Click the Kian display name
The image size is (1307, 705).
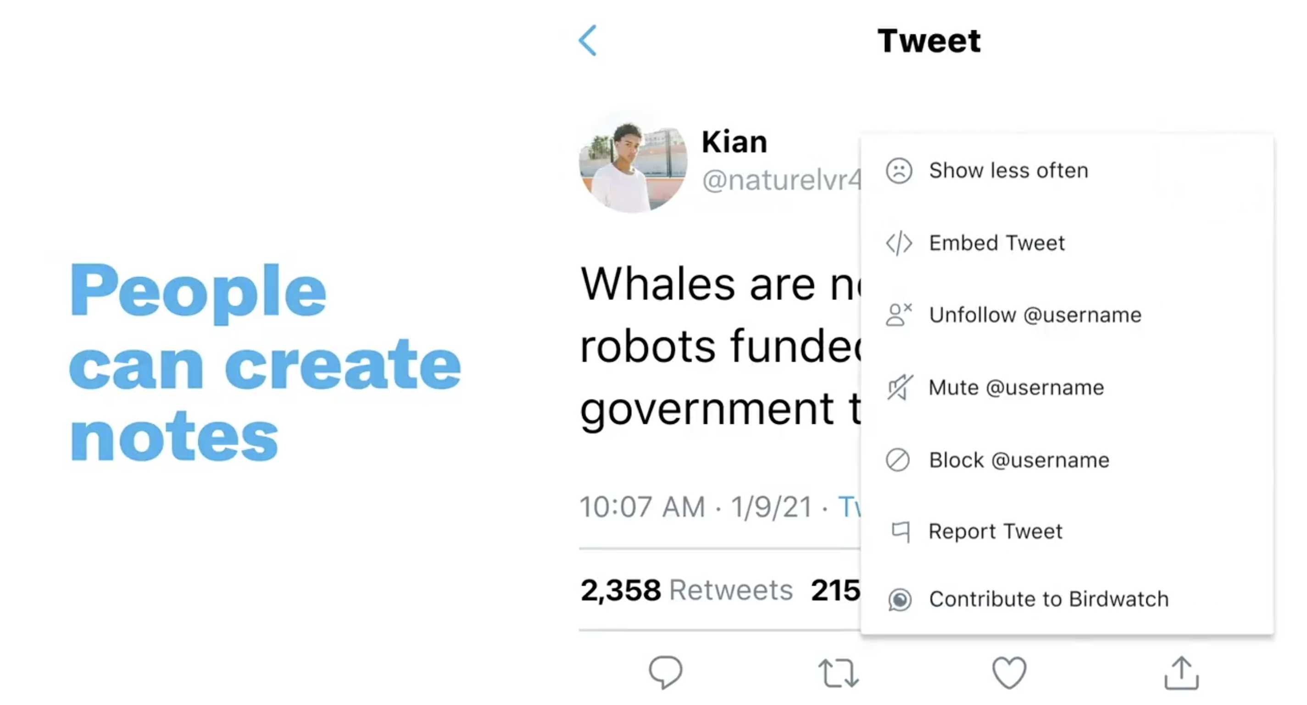click(x=734, y=142)
